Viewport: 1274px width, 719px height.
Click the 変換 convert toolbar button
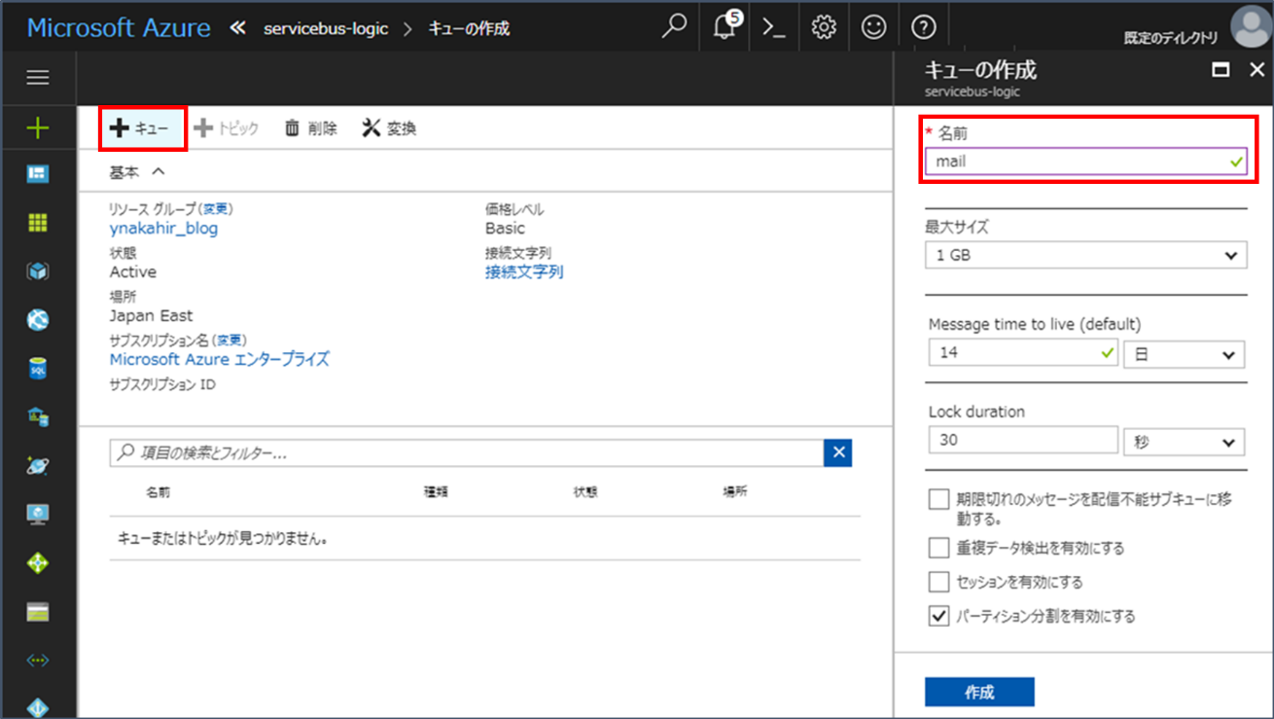(389, 128)
